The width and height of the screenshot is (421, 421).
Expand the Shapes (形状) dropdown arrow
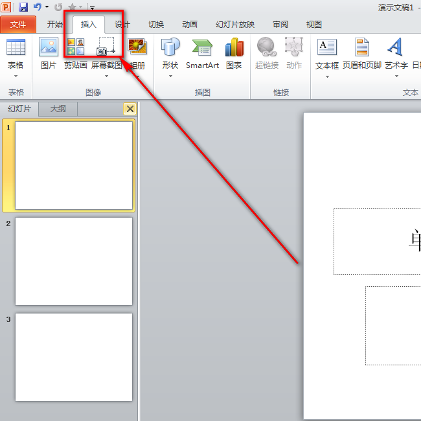(x=170, y=76)
